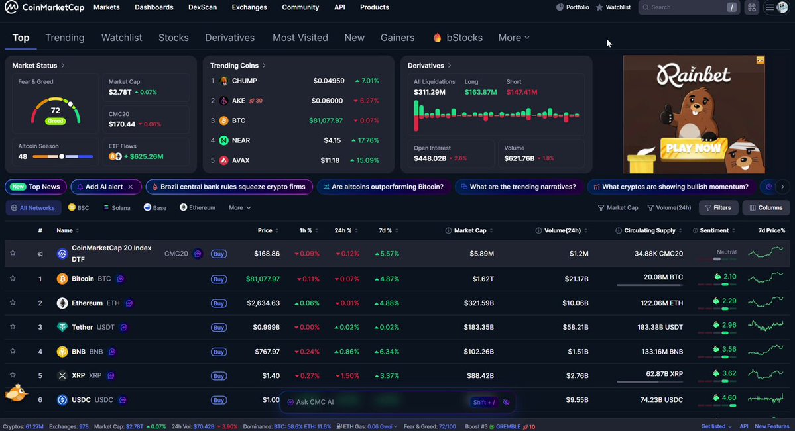This screenshot has width=795, height=431.
Task: Click the Altcoin Season slider
Action: coord(63,156)
